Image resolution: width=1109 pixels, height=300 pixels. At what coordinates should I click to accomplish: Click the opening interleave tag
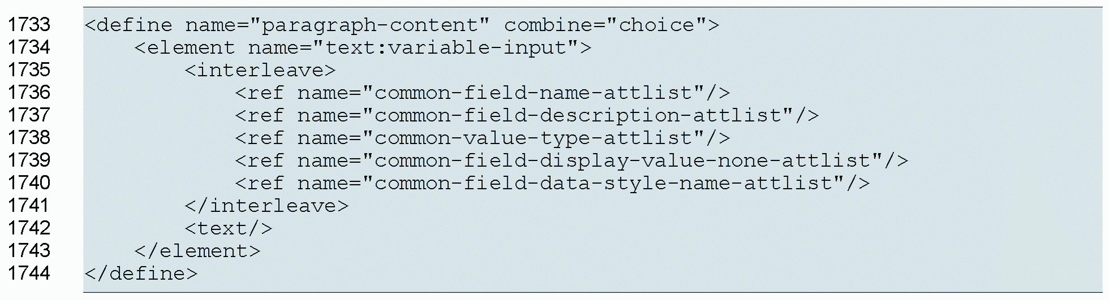(x=260, y=71)
